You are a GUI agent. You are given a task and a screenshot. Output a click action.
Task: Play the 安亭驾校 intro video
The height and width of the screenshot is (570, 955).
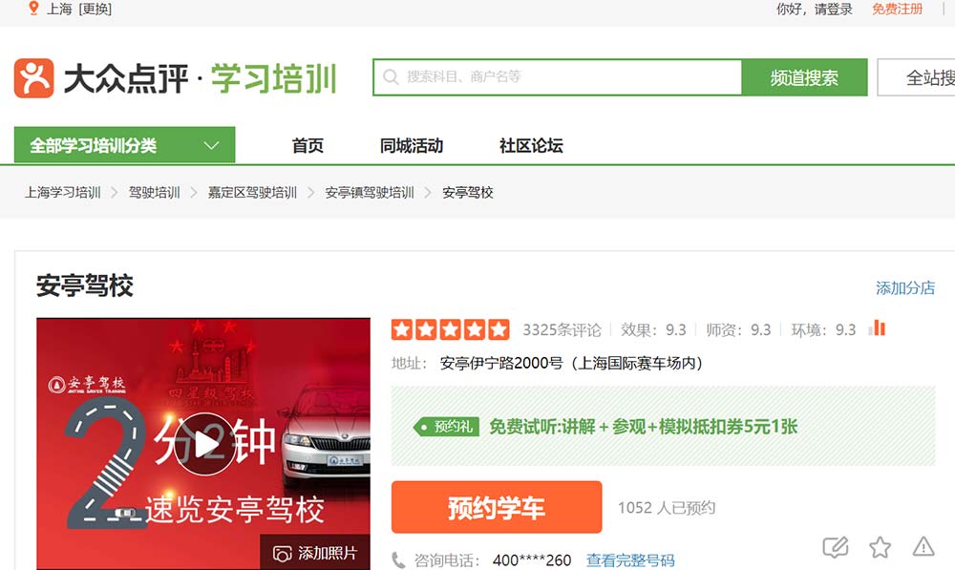[x=204, y=444]
